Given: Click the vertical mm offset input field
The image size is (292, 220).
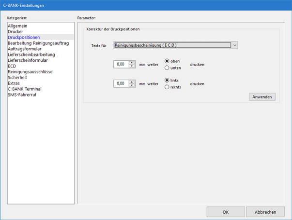Looking at the screenshot, I should click(x=121, y=64).
